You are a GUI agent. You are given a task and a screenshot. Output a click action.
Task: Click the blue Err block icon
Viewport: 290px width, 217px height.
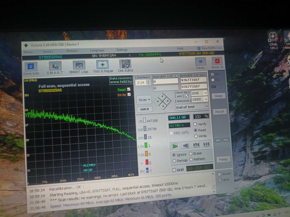pyautogui.click(x=147, y=170)
